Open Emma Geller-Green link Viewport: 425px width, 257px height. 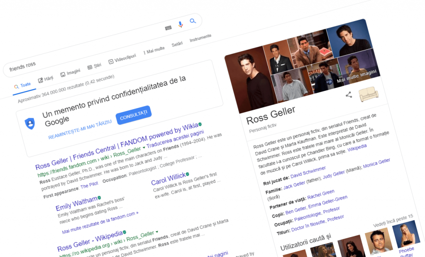pyautogui.click(x=328, y=202)
